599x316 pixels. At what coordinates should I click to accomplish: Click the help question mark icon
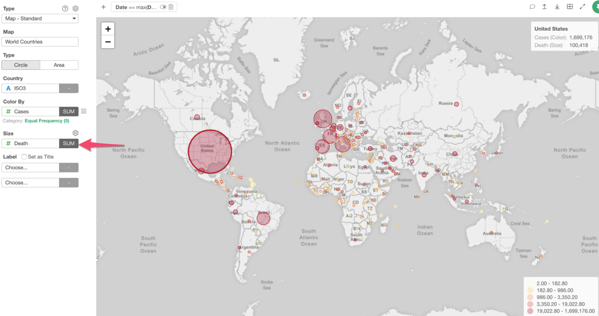(x=65, y=9)
